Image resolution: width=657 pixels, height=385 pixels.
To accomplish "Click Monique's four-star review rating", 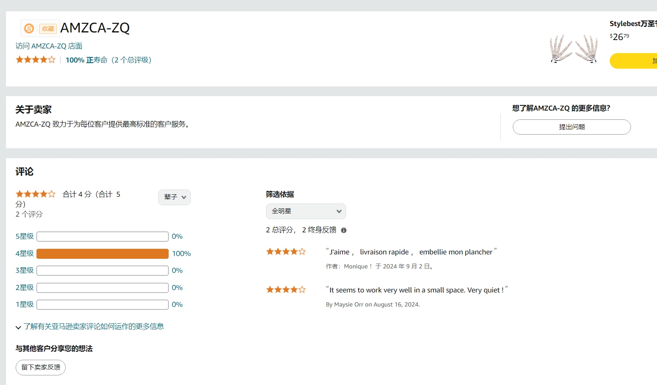I will [x=286, y=252].
